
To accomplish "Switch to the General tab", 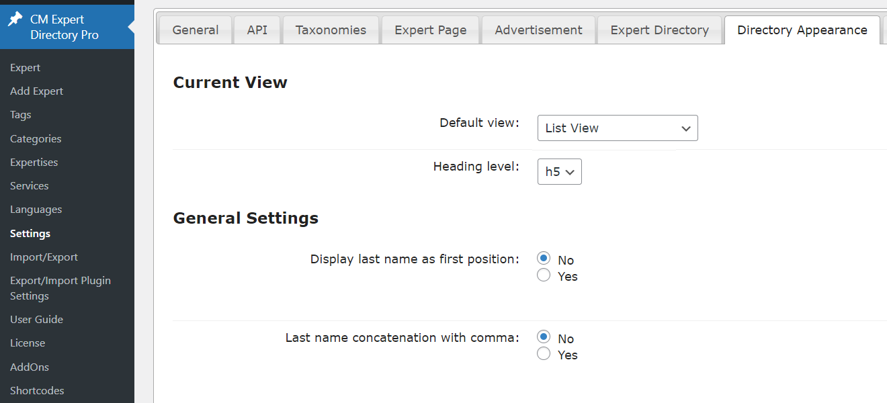I will tap(195, 30).
